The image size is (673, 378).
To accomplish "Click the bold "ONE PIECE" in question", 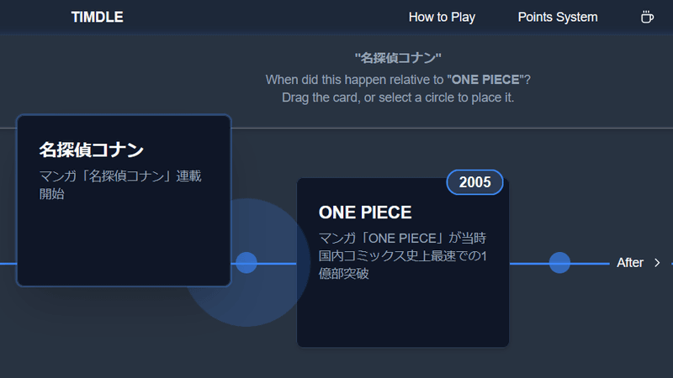I will (485, 80).
